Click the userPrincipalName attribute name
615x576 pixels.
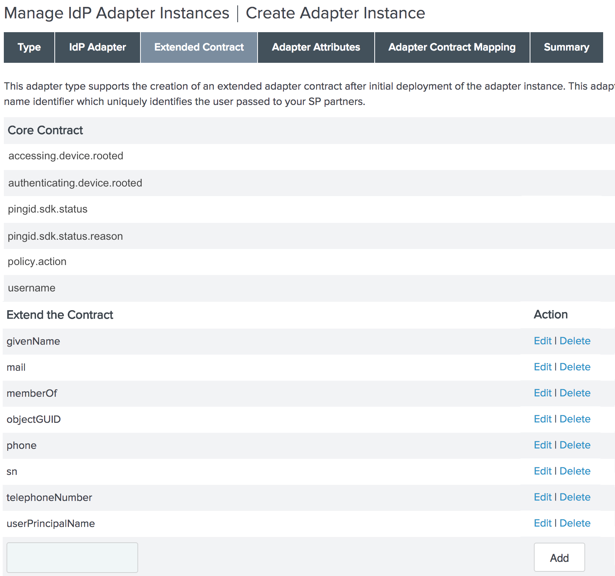(51, 524)
